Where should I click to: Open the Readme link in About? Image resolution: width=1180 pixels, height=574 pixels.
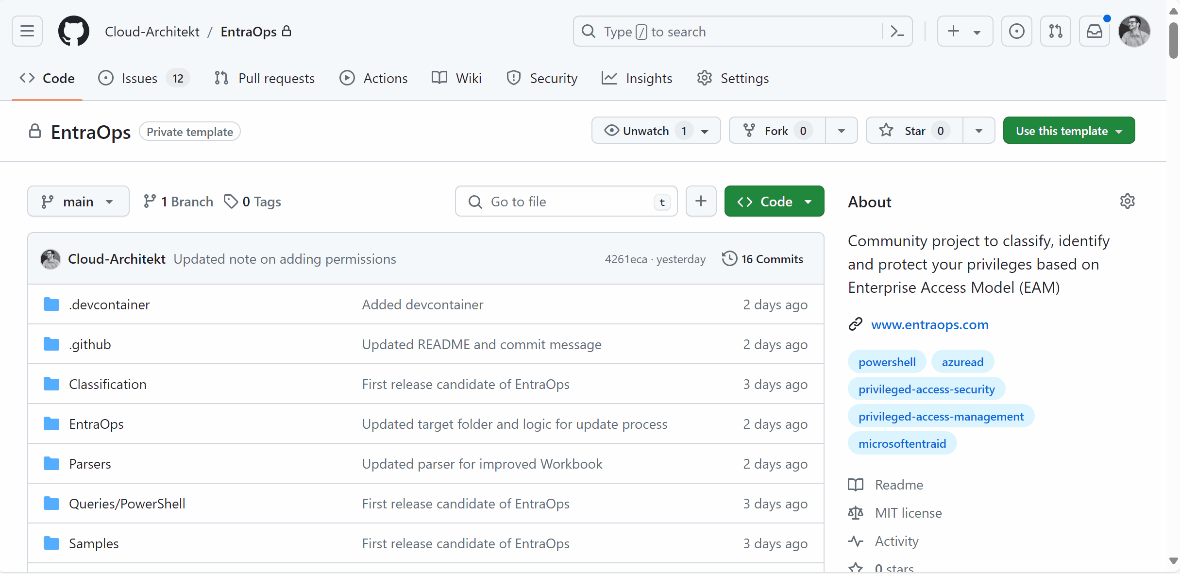click(899, 485)
